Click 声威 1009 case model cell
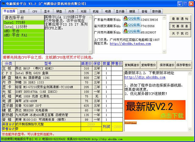This screenshot has height=142, width=195. [48, 96]
